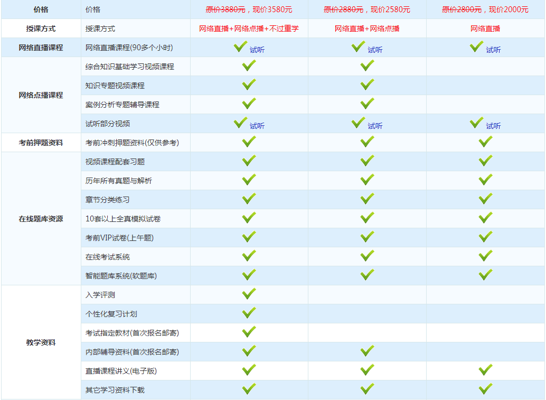The width and height of the screenshot is (546, 400).
Task: Click 内部辅导资料 checkmark in 2580元 column
Action: (367, 351)
